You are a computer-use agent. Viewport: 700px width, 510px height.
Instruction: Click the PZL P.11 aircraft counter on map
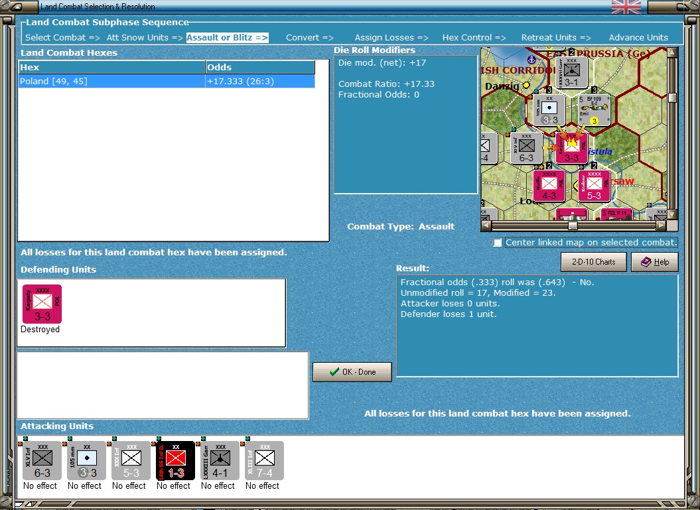point(616,214)
